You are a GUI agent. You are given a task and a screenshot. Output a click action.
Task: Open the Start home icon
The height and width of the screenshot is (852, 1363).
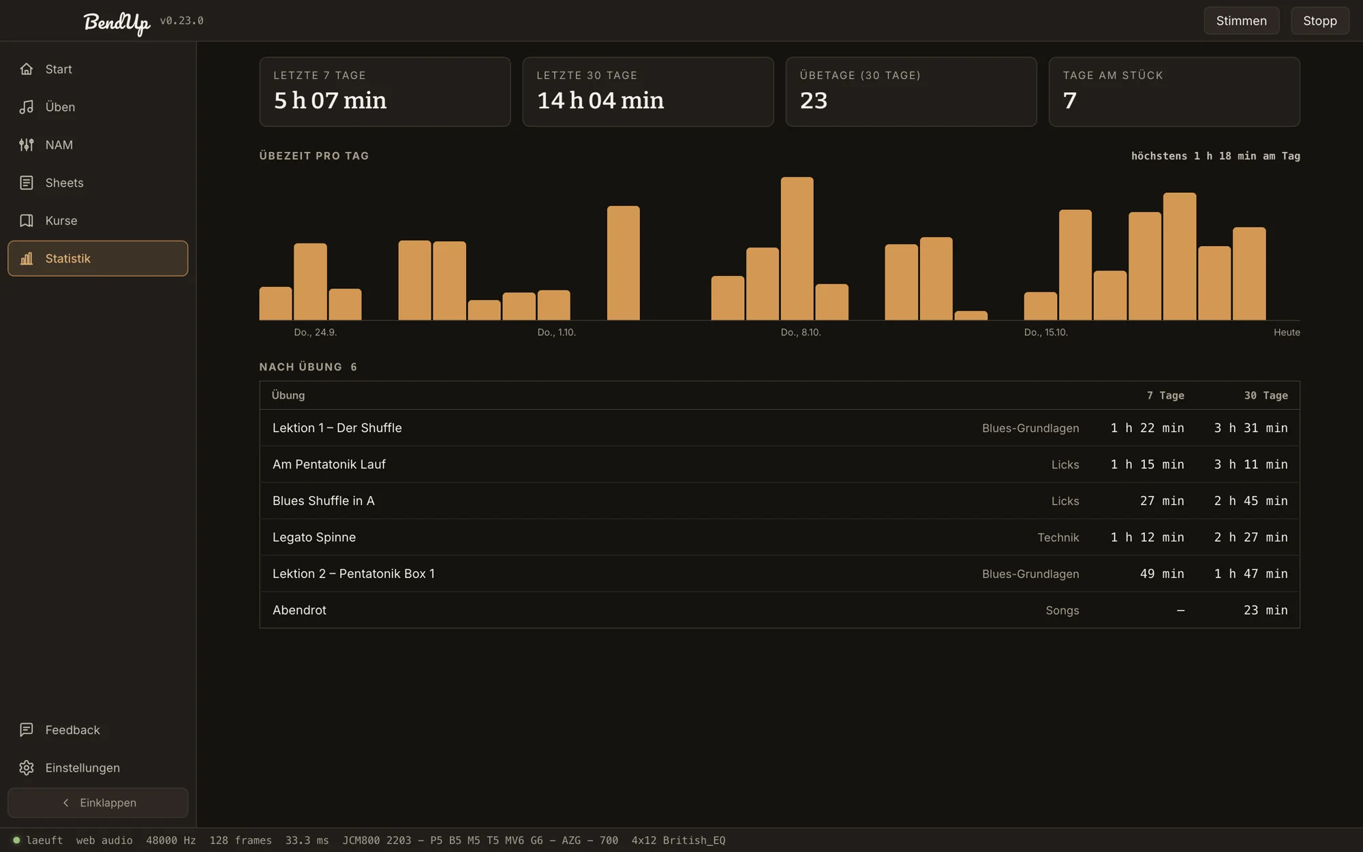[x=27, y=69]
